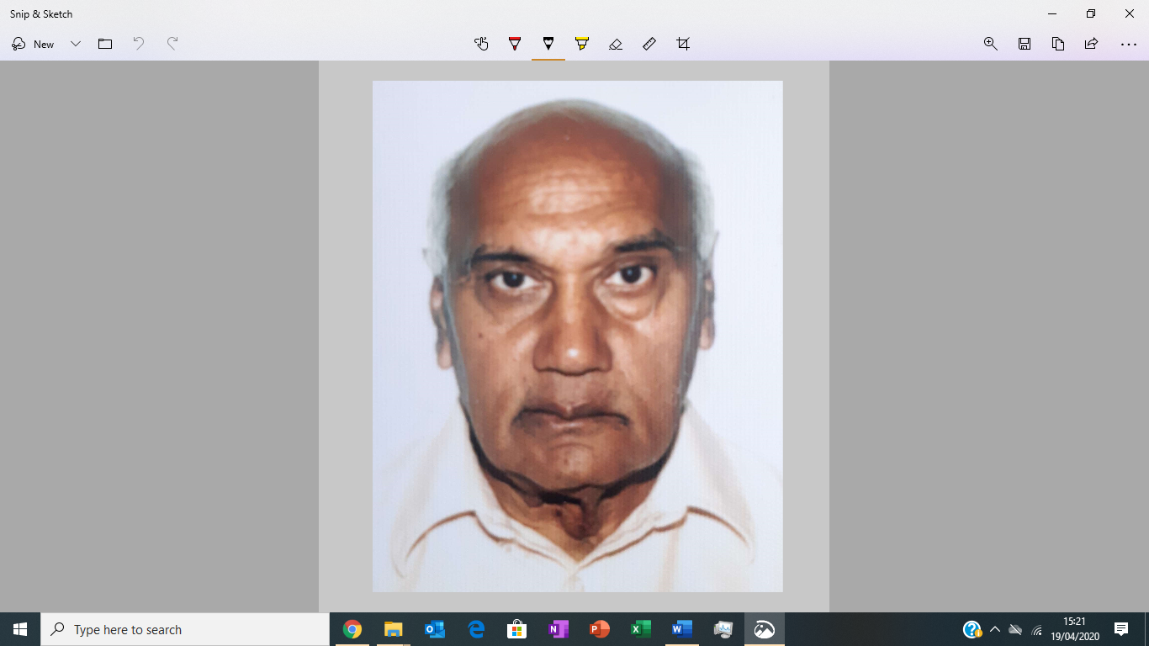Expand hidden icons in the system tray

tap(993, 628)
